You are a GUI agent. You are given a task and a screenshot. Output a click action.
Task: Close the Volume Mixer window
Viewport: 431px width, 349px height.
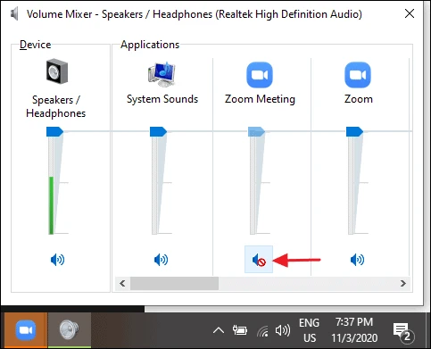[410, 13]
